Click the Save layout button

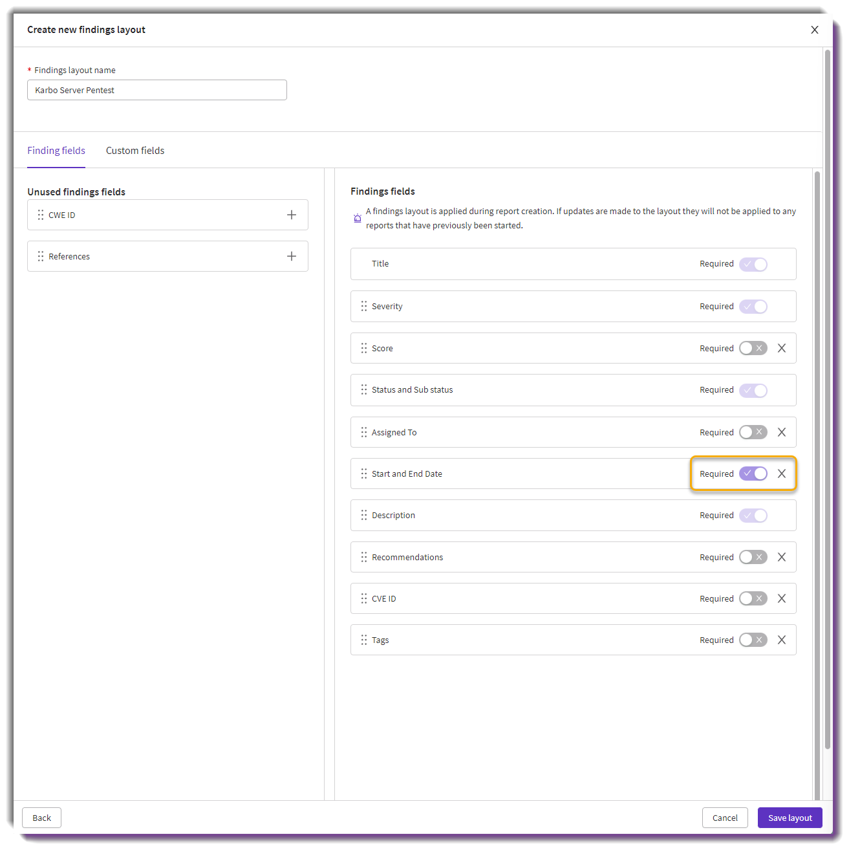[790, 818]
